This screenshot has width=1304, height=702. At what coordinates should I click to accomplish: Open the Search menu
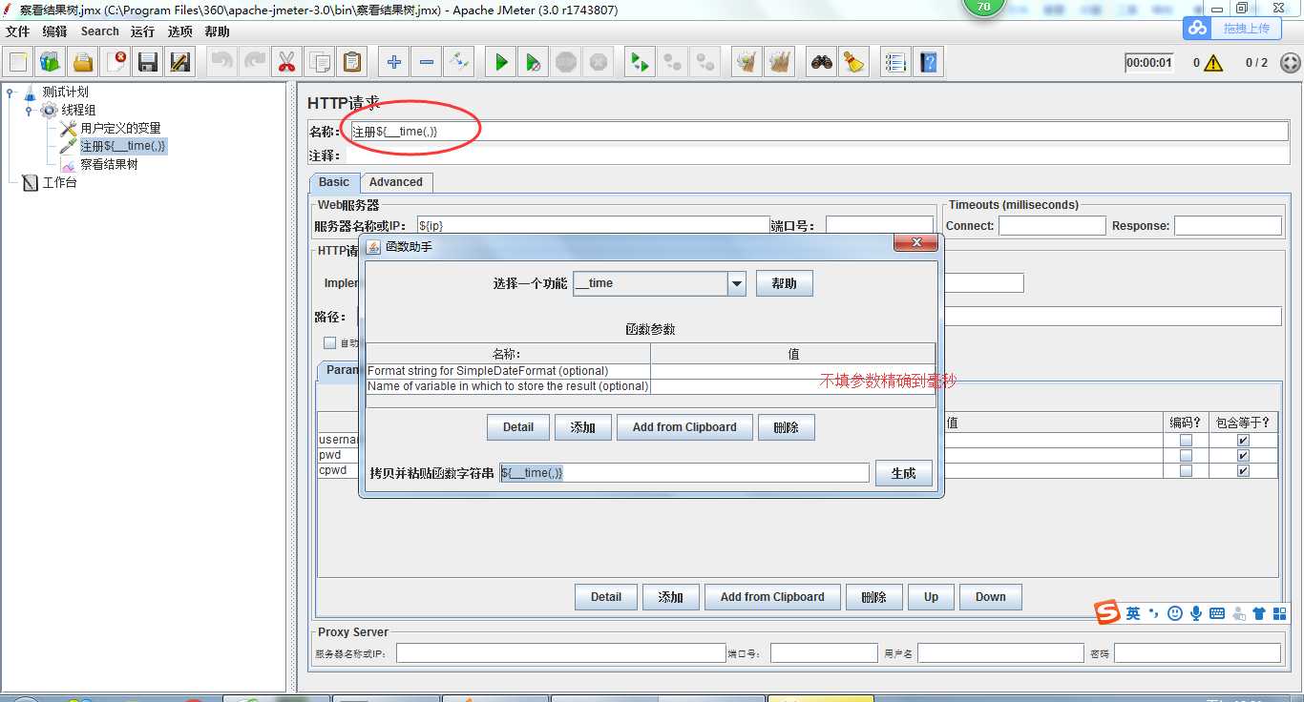[x=99, y=31]
